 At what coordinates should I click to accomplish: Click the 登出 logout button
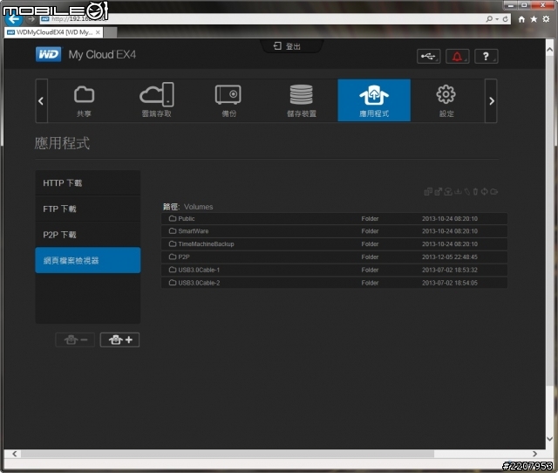point(288,46)
